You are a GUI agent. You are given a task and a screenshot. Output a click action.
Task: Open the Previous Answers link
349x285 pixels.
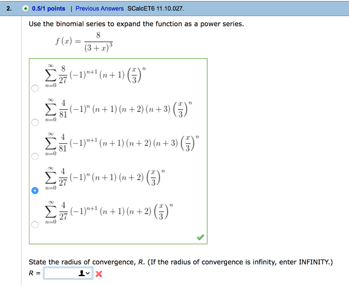[x=99, y=9]
